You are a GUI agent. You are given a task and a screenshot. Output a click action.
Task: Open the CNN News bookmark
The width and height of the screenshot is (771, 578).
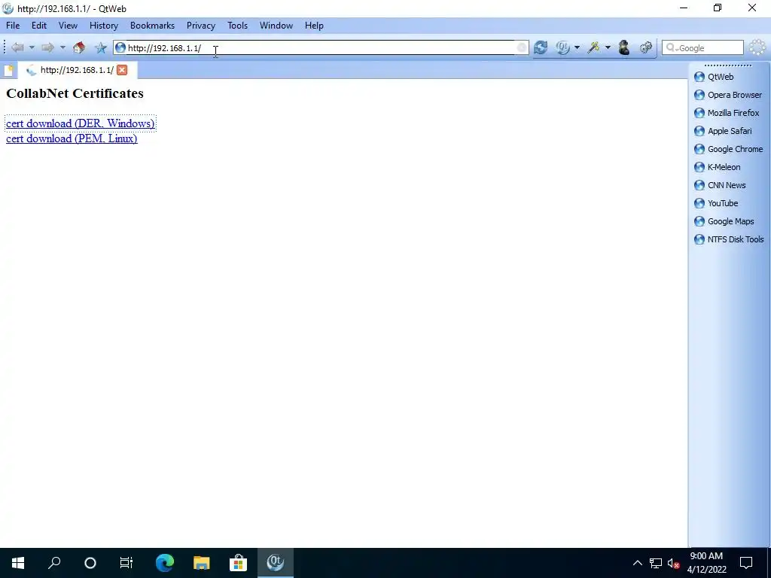coord(720,185)
